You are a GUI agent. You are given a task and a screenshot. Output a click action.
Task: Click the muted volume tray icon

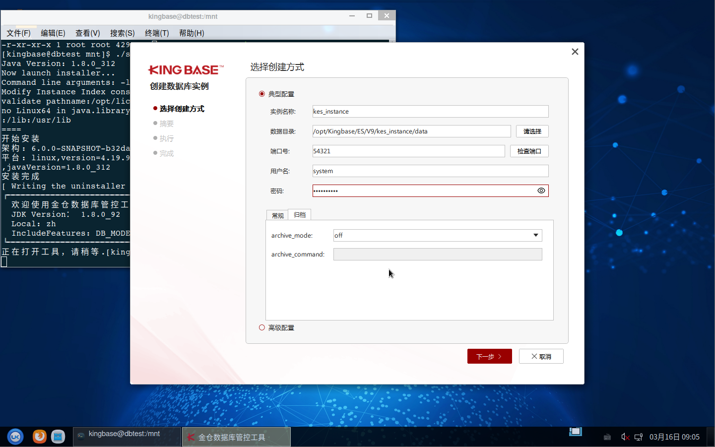coord(625,437)
